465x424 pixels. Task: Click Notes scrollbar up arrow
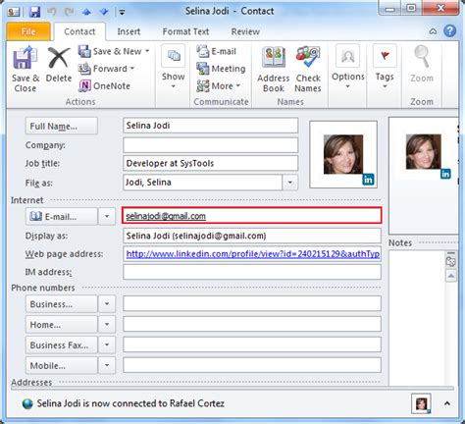451,276
